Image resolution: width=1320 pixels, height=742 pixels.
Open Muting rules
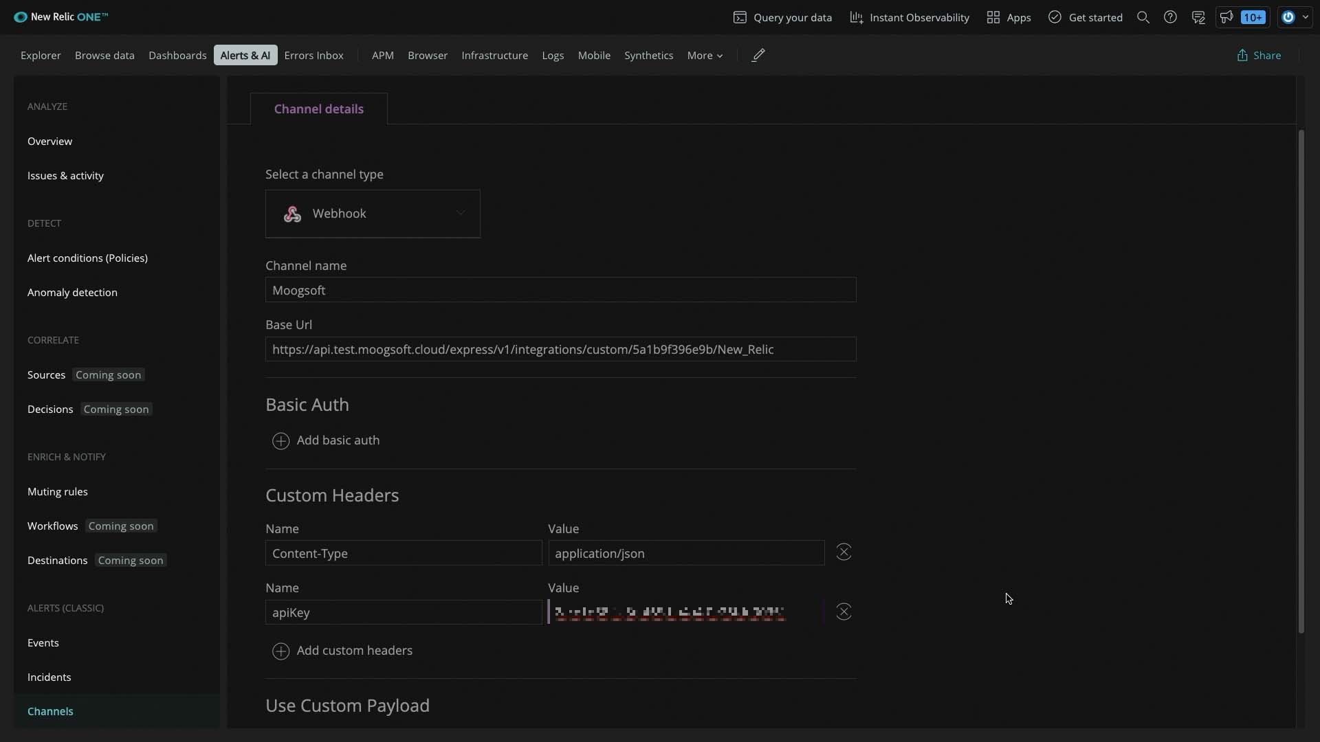(x=58, y=492)
